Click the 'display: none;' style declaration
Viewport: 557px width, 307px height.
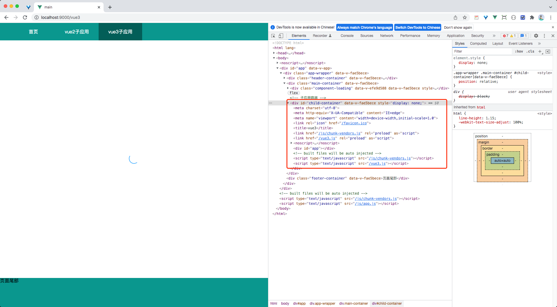coord(473,63)
